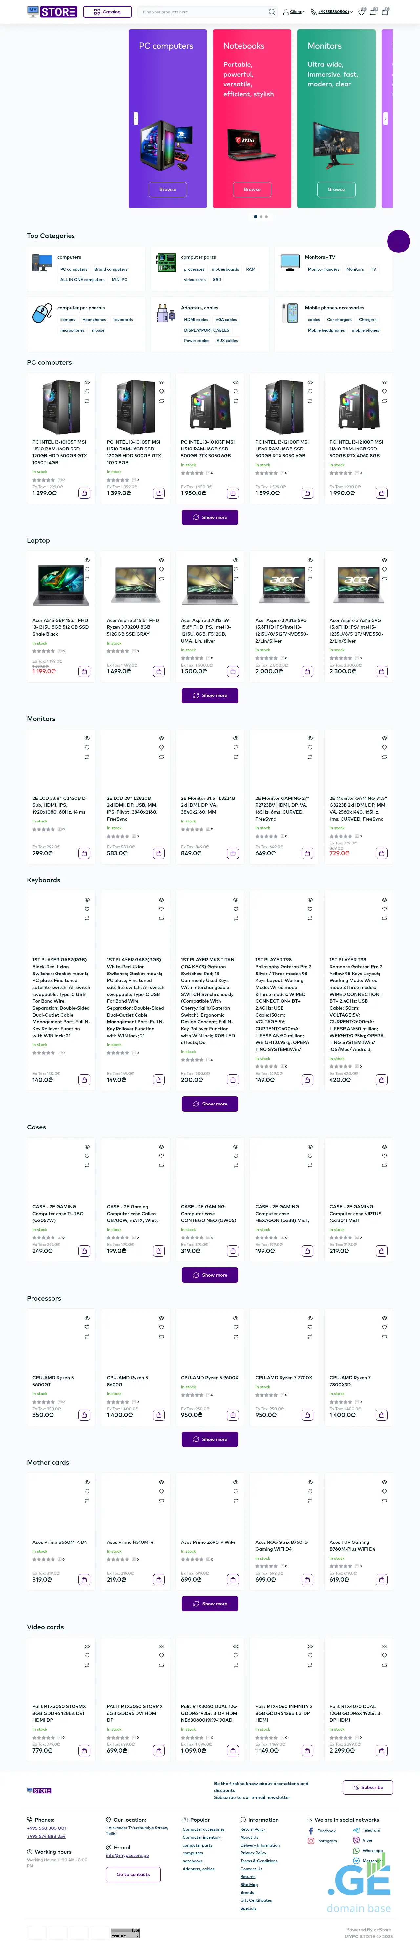The height and width of the screenshot is (1948, 420).
Task: Open the header compare products icon
Action: 373,12
